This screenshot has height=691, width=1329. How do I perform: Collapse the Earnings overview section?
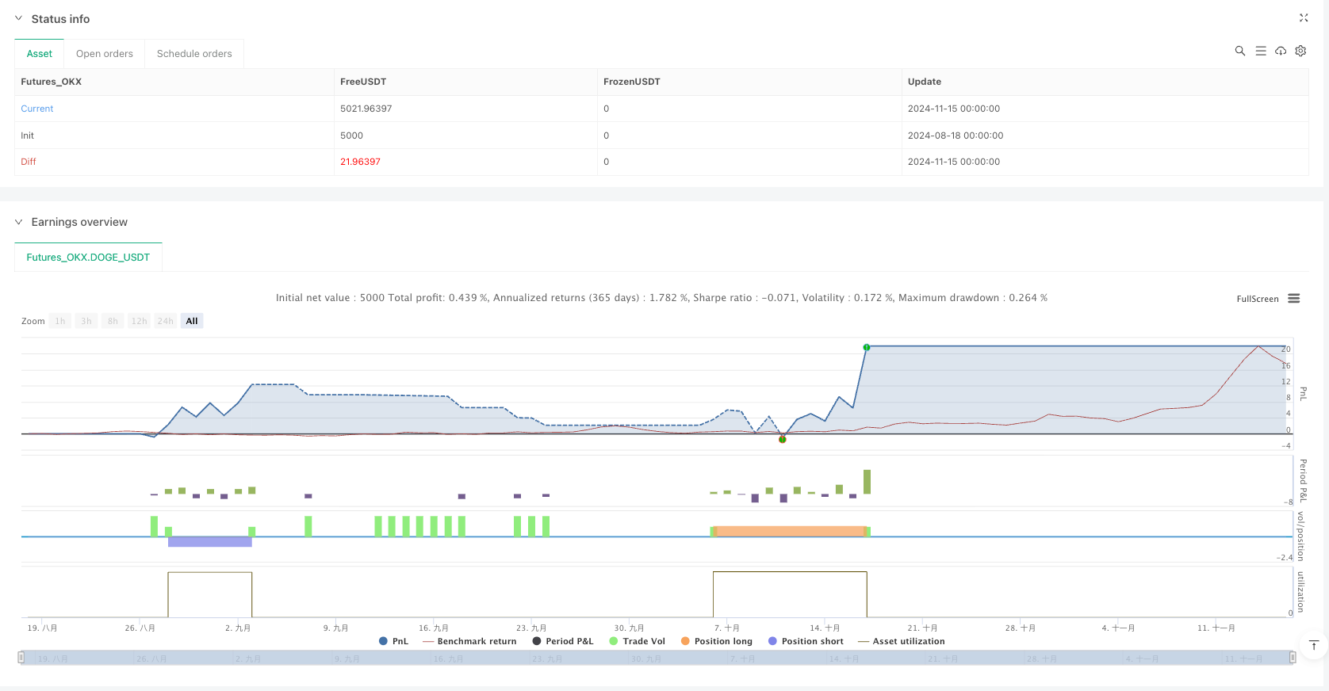[x=19, y=222]
